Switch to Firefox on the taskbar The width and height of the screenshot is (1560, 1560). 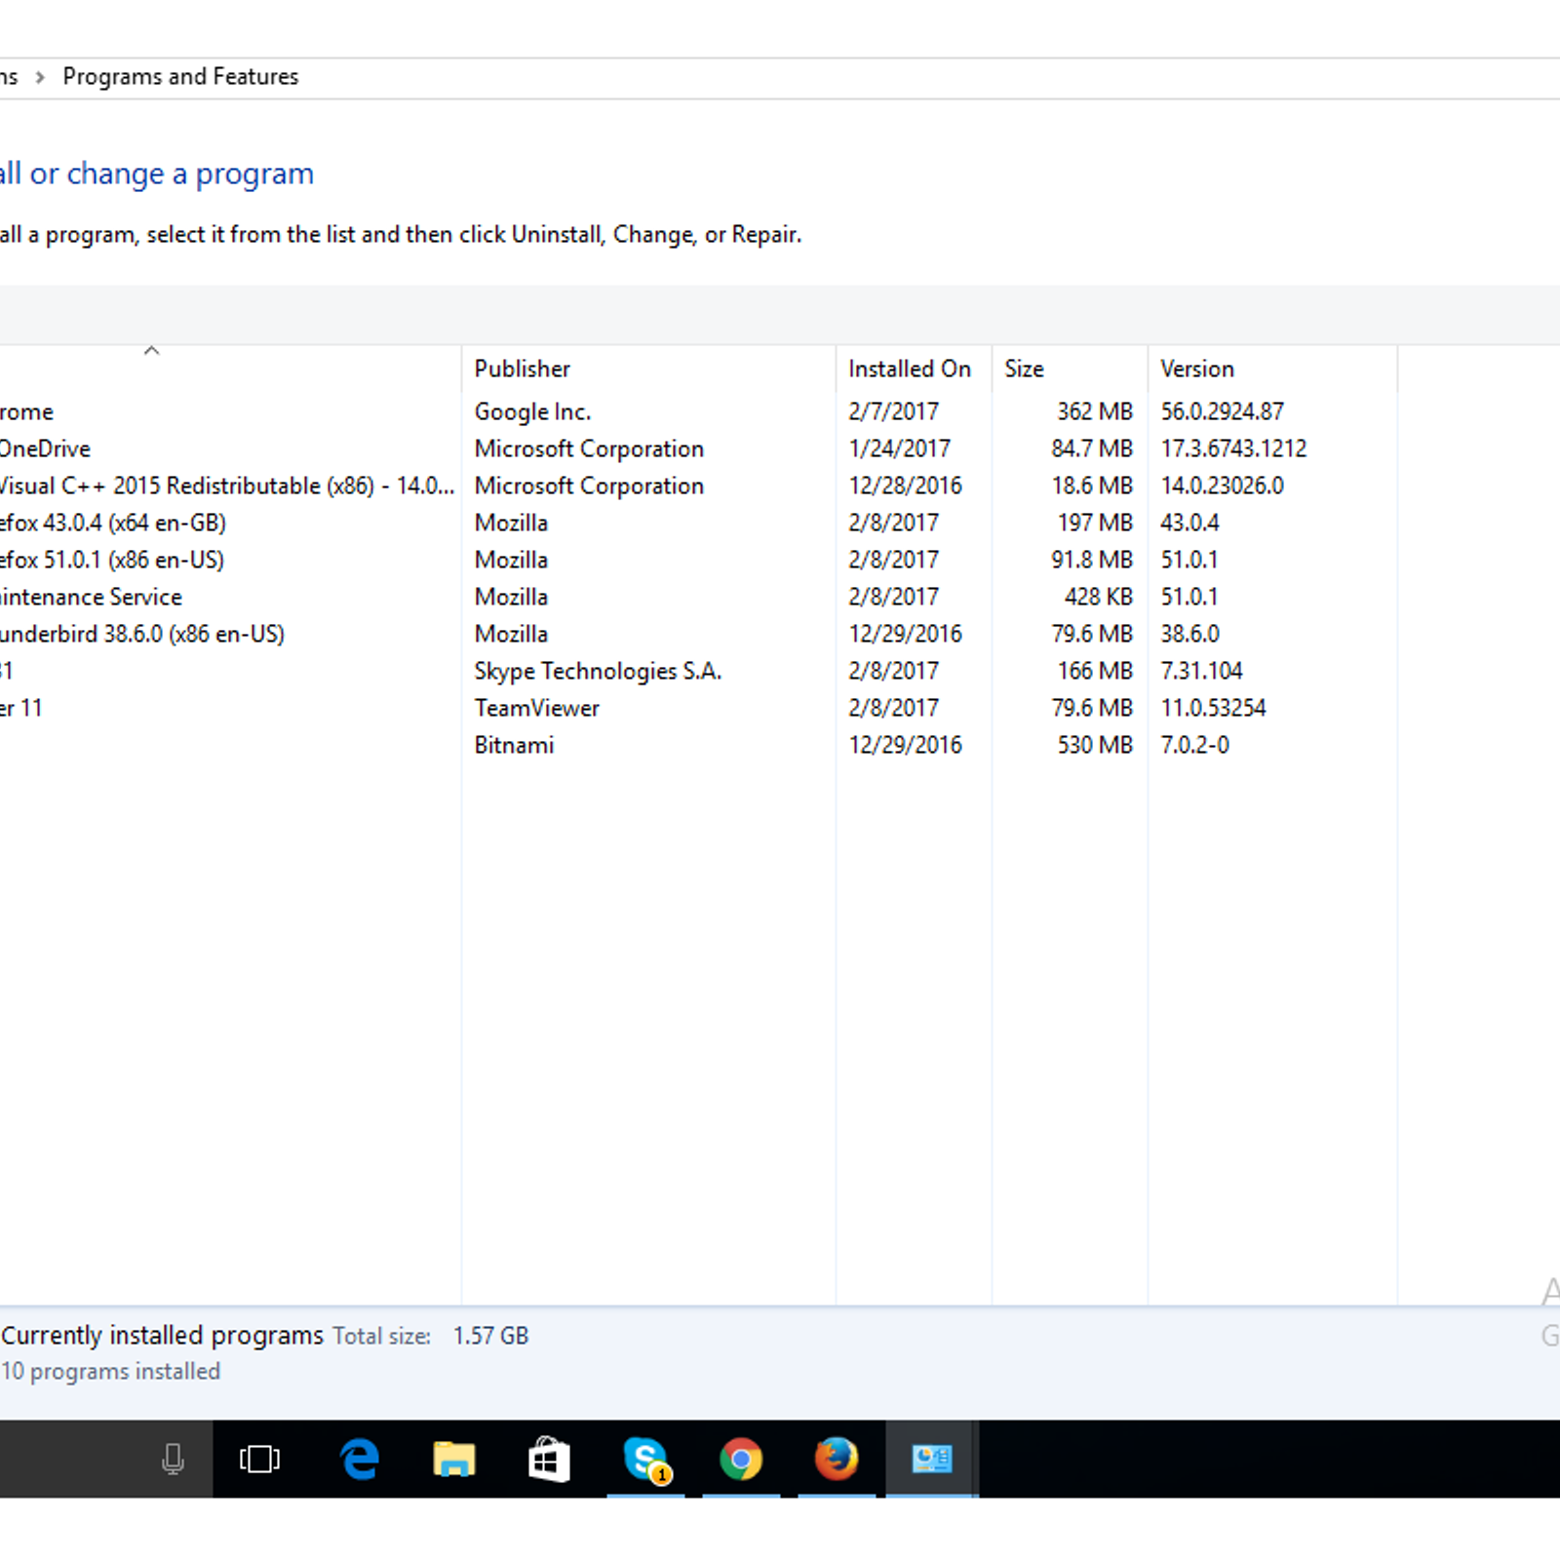pyautogui.click(x=837, y=1459)
